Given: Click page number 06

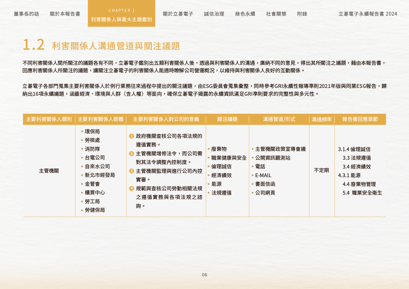Looking at the screenshot, I should [204, 275].
